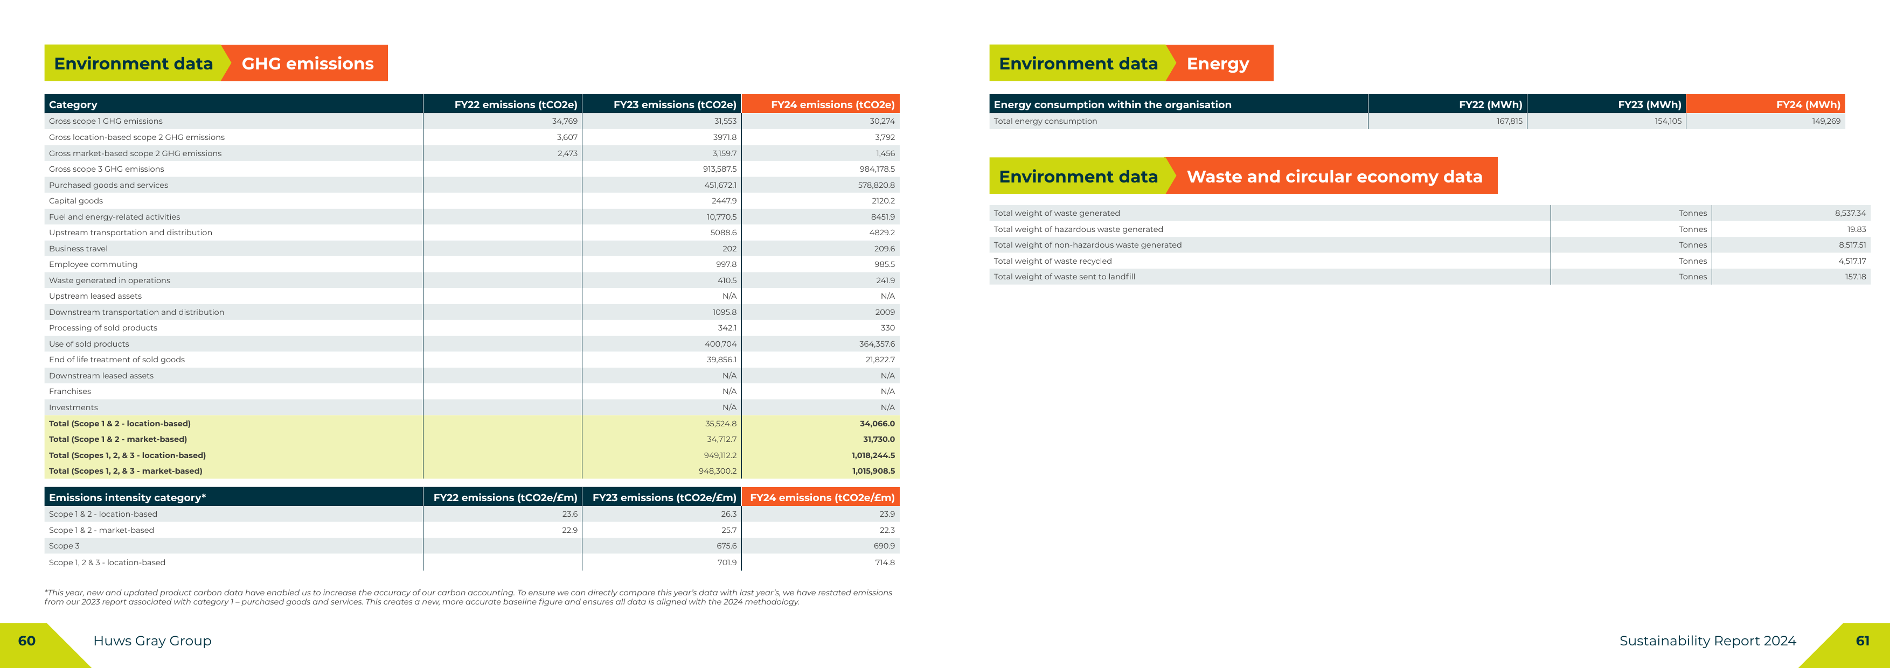Viewport: 1890px width, 668px height.
Task: Click the value 578,820.8
Action: (876, 186)
